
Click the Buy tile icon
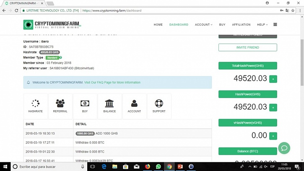point(85,104)
